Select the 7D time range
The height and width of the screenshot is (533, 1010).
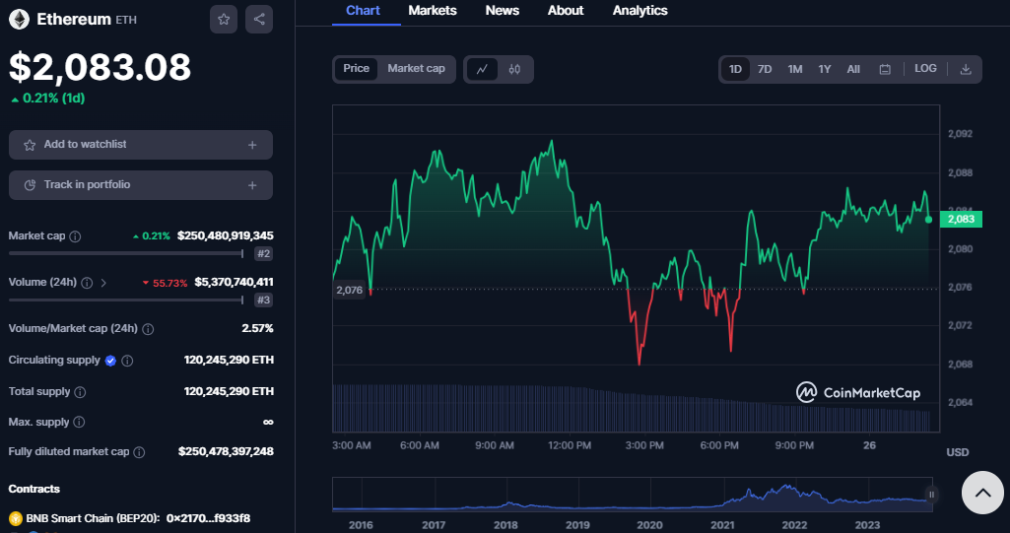[x=765, y=69]
